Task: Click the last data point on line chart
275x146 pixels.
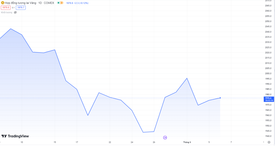Action: pos(220,98)
